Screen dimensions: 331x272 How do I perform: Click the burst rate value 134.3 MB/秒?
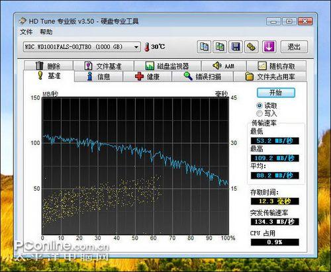[x=275, y=222]
